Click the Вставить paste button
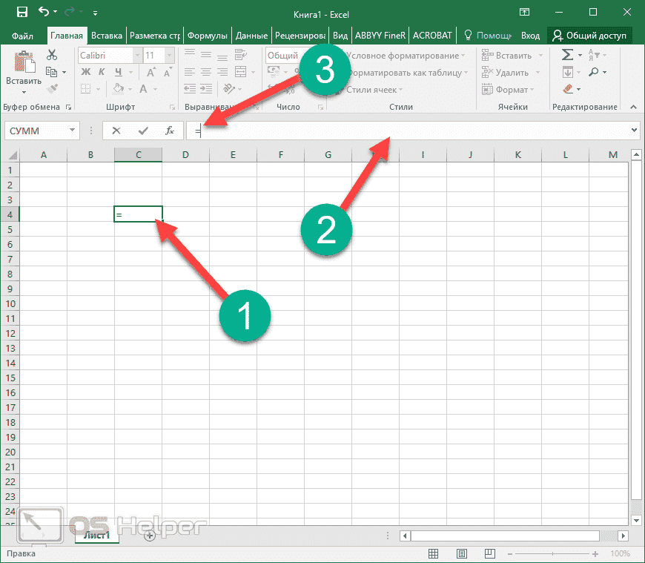645x563 pixels. tap(23, 70)
